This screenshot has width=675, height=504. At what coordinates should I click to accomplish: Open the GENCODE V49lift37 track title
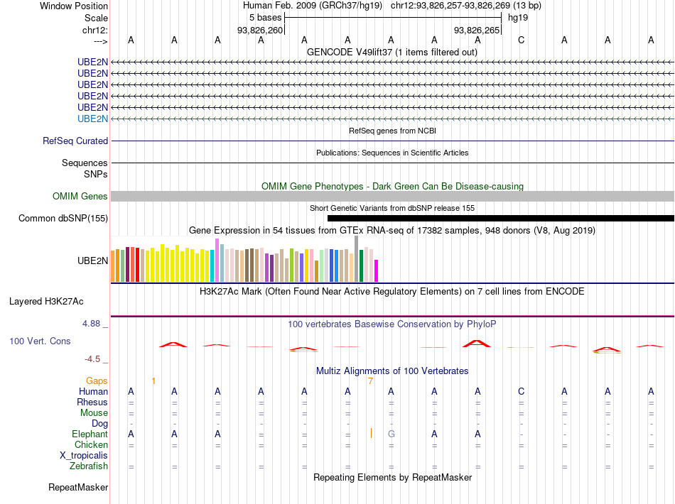pos(391,52)
